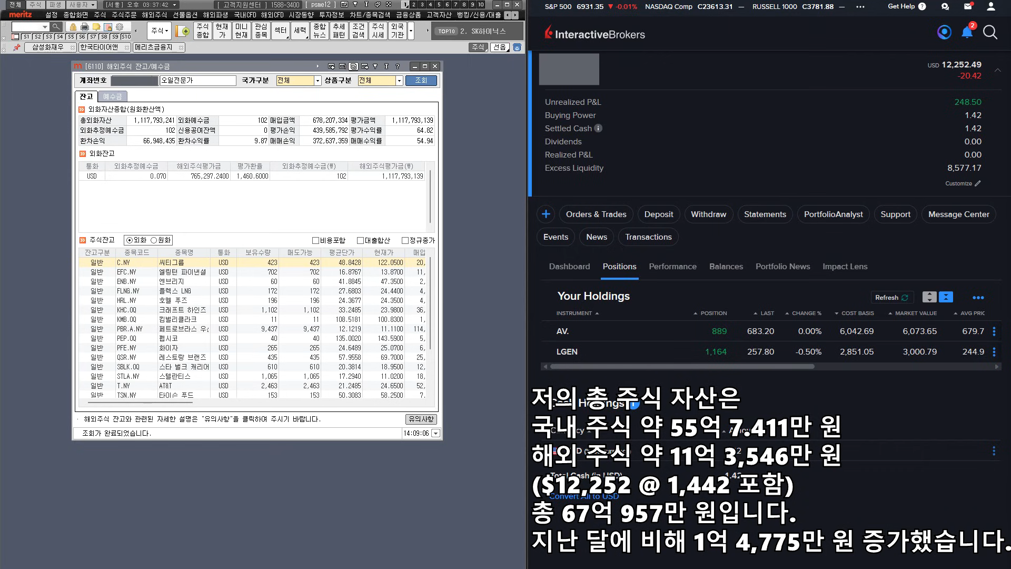Check the 대출합산 checkbox
The width and height of the screenshot is (1011, 569).
pos(361,241)
